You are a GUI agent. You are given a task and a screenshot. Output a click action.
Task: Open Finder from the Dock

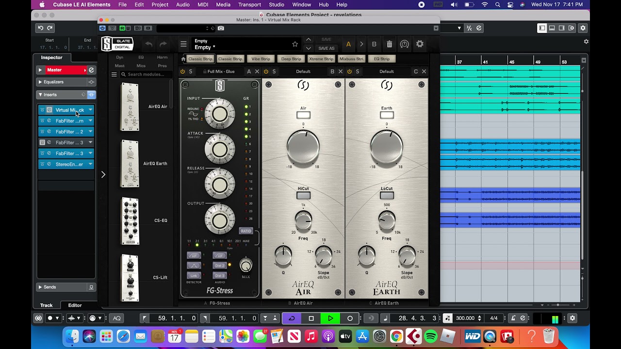(x=72, y=336)
